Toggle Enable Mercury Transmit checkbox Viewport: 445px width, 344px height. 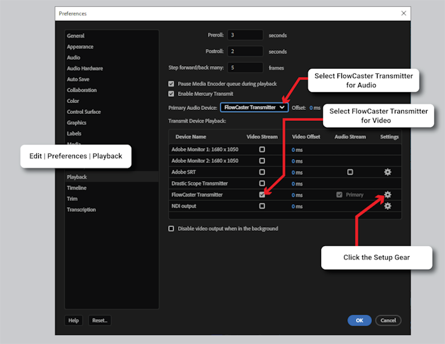(x=171, y=93)
